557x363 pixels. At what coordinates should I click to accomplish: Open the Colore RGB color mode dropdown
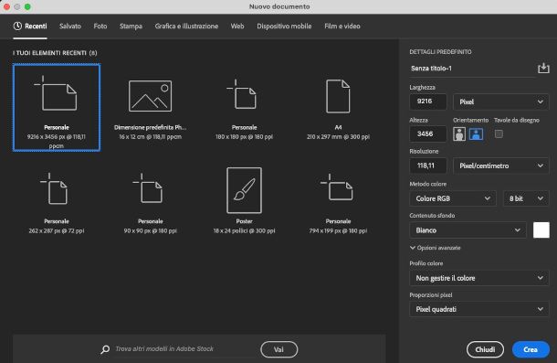click(x=453, y=198)
